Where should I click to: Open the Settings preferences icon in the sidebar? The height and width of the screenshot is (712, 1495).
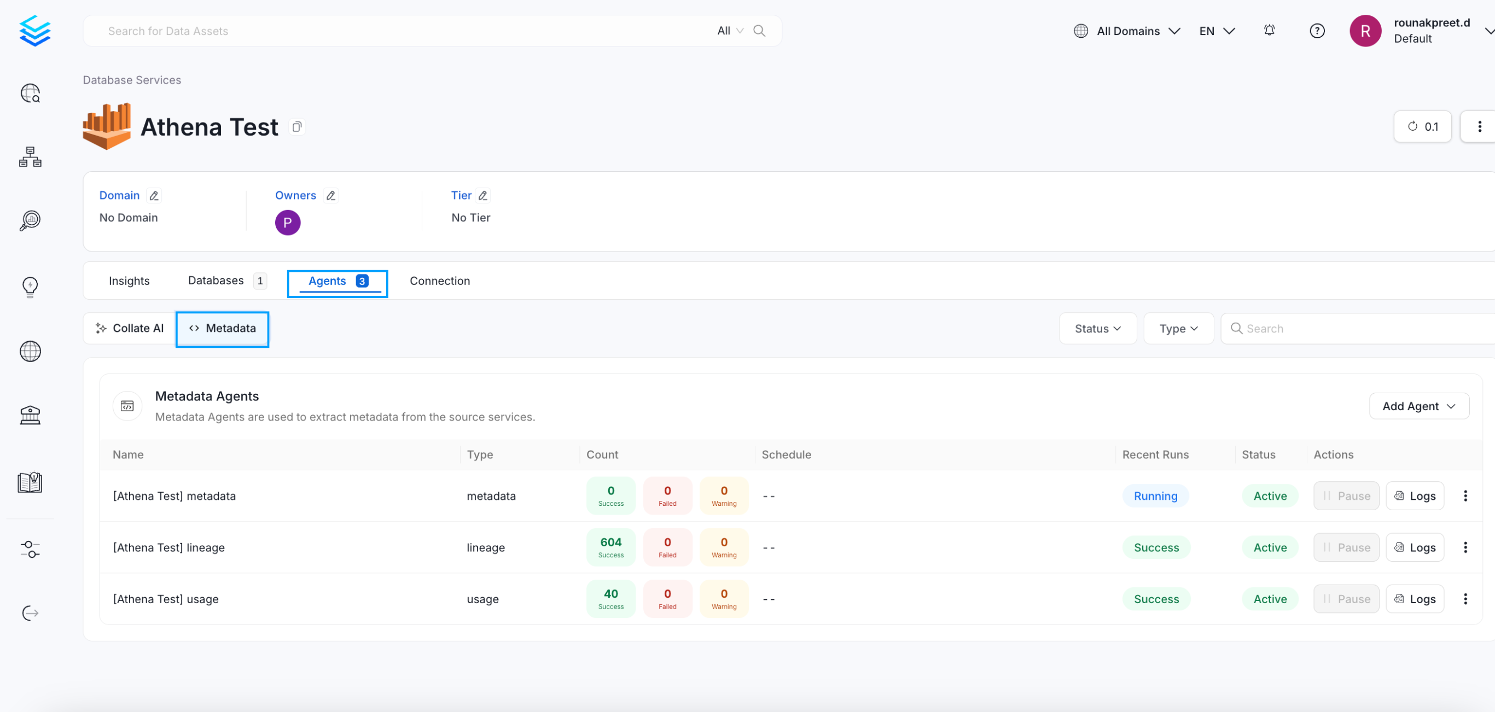[x=30, y=549]
